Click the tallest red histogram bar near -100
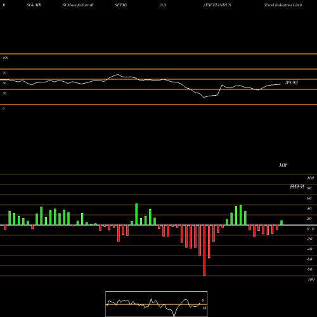 [204, 250]
